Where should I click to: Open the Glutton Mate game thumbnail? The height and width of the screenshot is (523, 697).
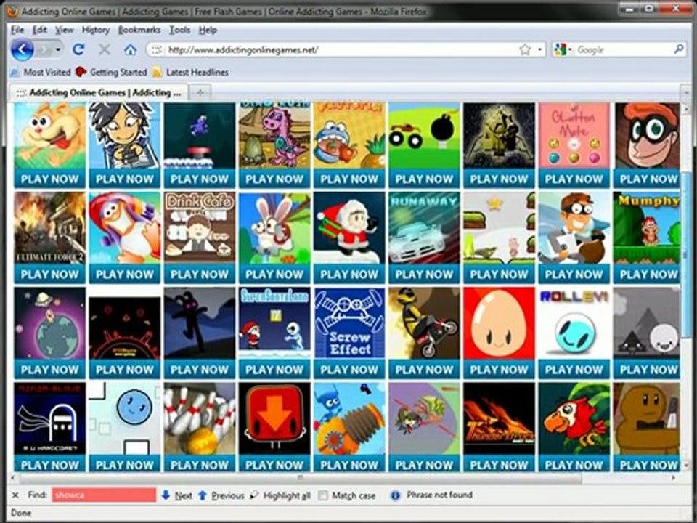[574, 135]
